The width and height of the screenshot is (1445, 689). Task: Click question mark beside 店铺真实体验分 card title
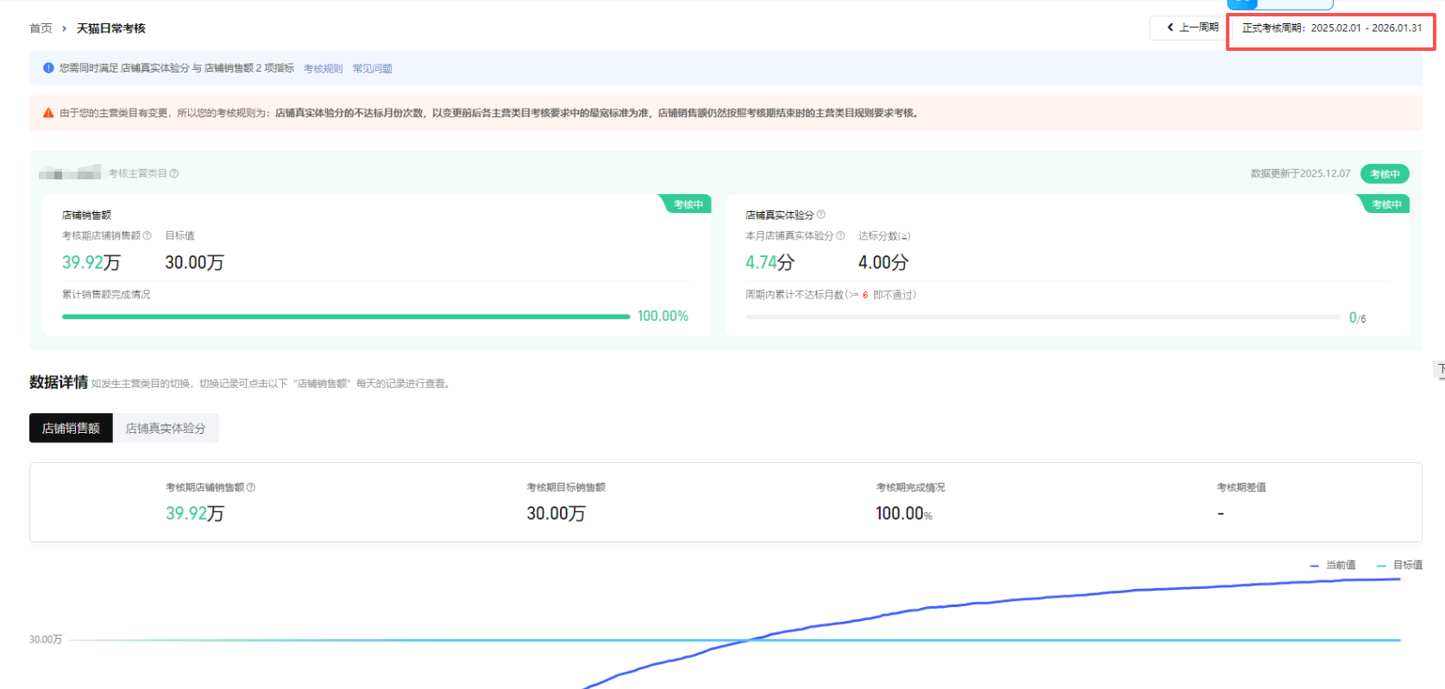tap(820, 215)
